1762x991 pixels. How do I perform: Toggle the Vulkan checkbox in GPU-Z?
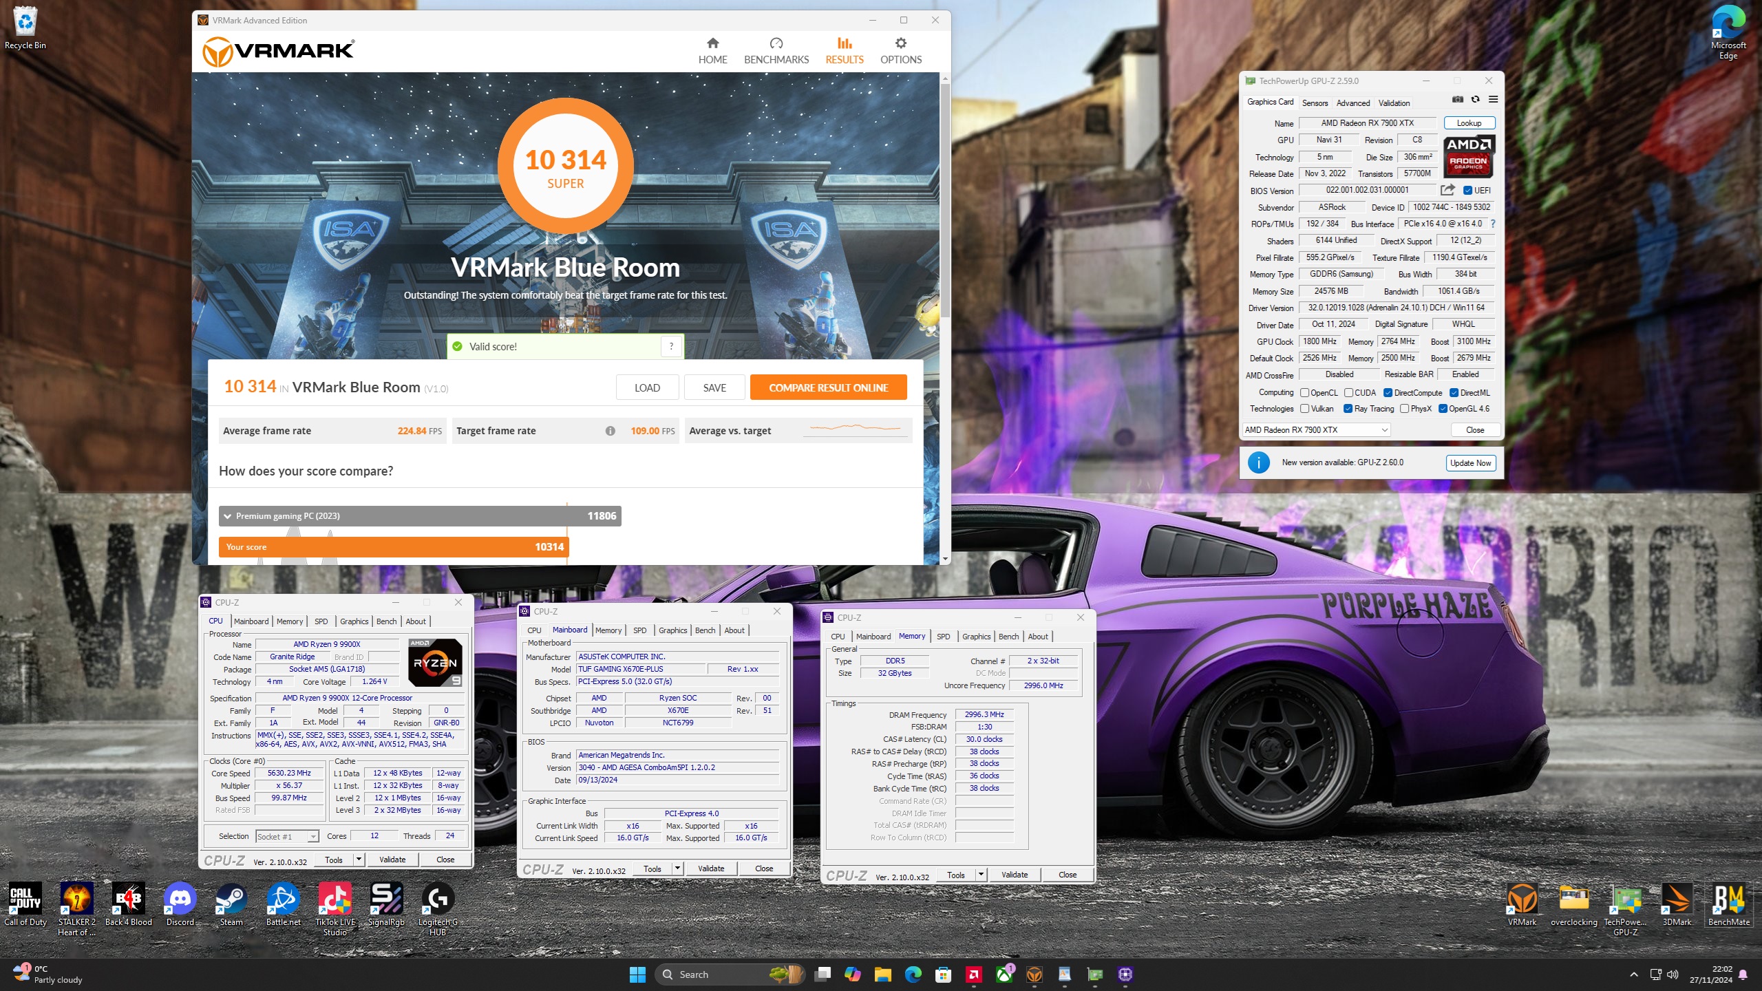pyautogui.click(x=1304, y=409)
